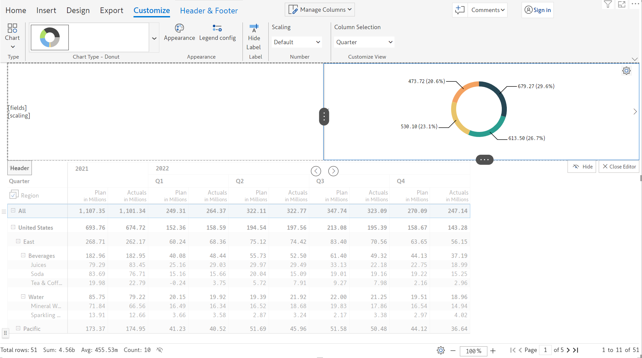Toggle the Region checkbox
This screenshot has height=358, width=642.
pyautogui.click(x=14, y=195)
